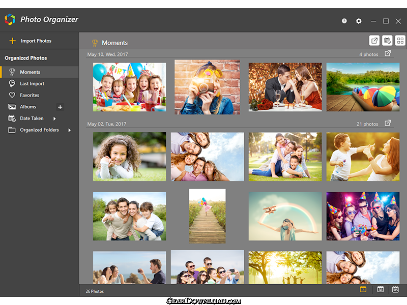The image size is (407, 305).
Task: Expand the Organized Folders arrow
Action: [x=70, y=130]
